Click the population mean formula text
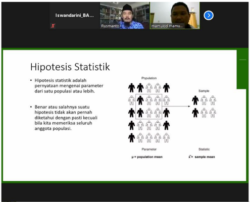The height and width of the screenshot is (202, 250). tap(147, 157)
